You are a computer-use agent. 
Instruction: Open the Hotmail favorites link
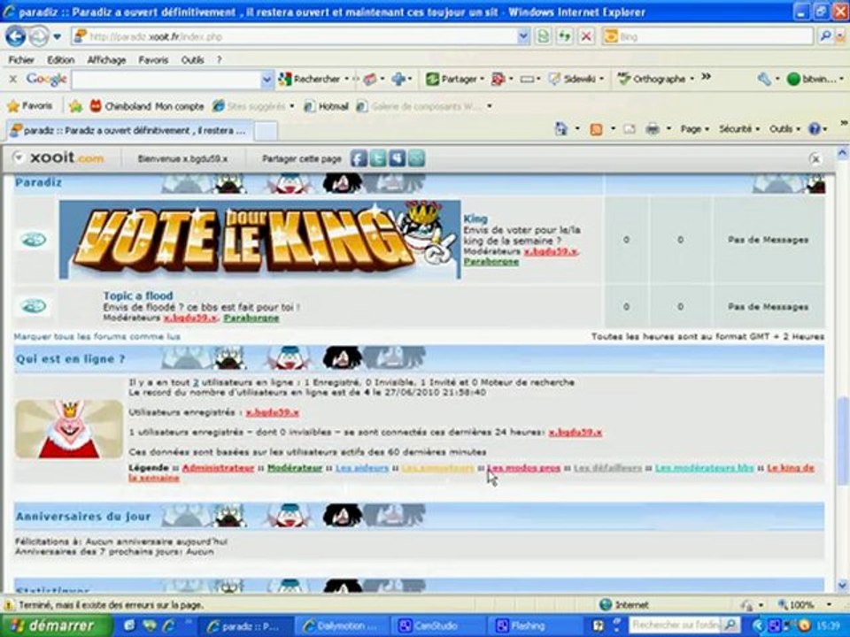click(327, 106)
